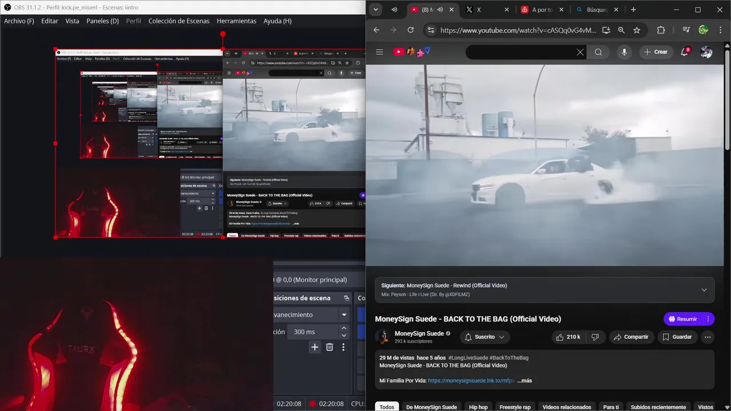Open Editar menu in OBS
This screenshot has height=411, width=731.
[x=50, y=21]
